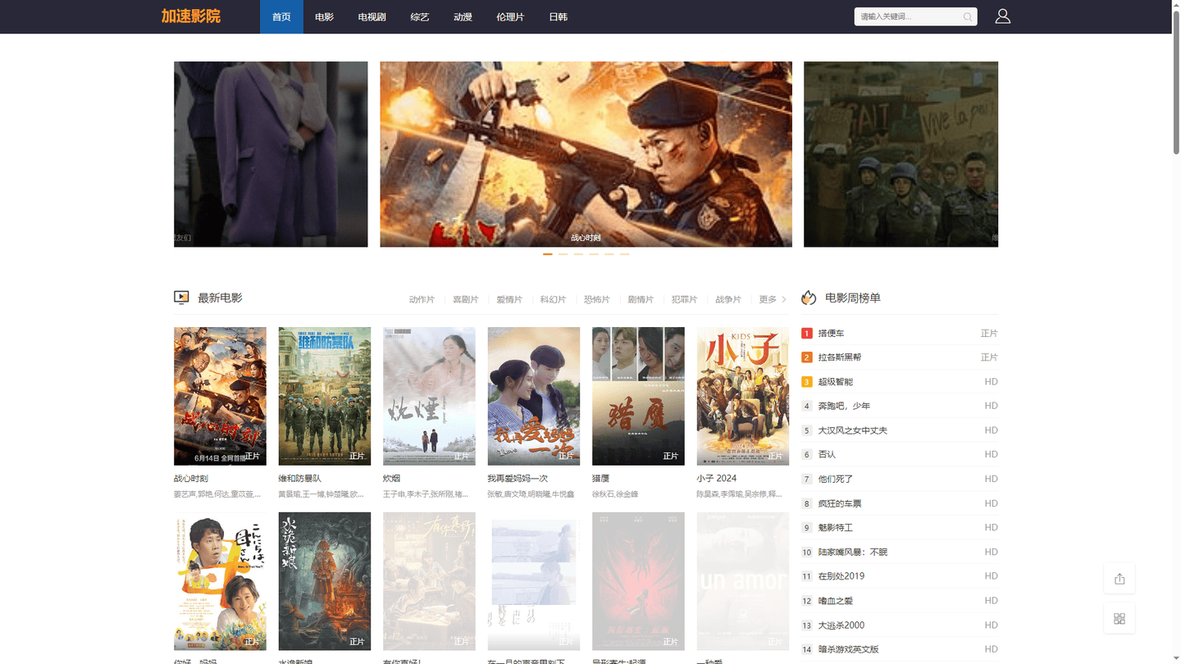Open the 'un amor' poster in second row
1181x664 pixels.
click(x=743, y=581)
